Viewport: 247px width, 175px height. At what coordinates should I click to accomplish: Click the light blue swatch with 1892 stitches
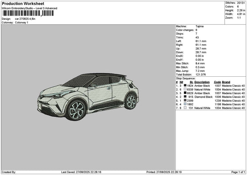click(x=186, y=104)
